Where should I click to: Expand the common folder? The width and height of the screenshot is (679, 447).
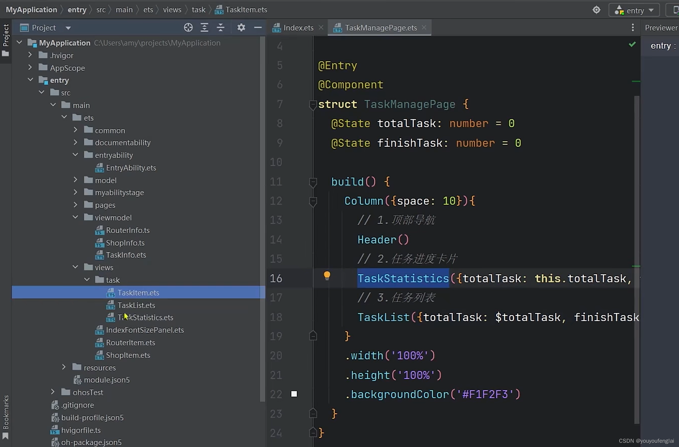coord(75,130)
